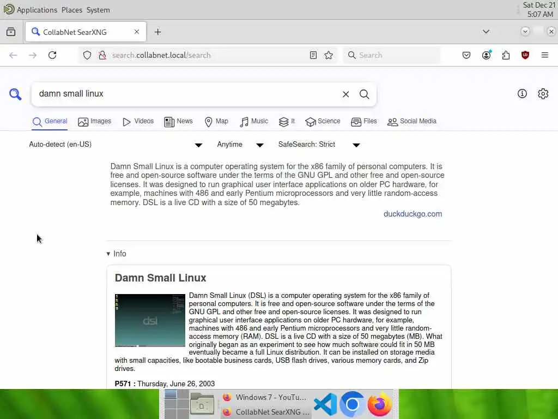558x419 pixels.
Task: Switch to Videos search category
Action: 138,122
